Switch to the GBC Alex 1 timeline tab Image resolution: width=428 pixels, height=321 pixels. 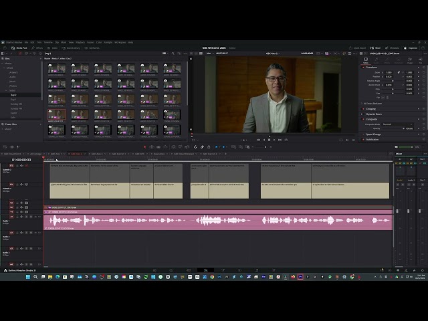pos(56,154)
